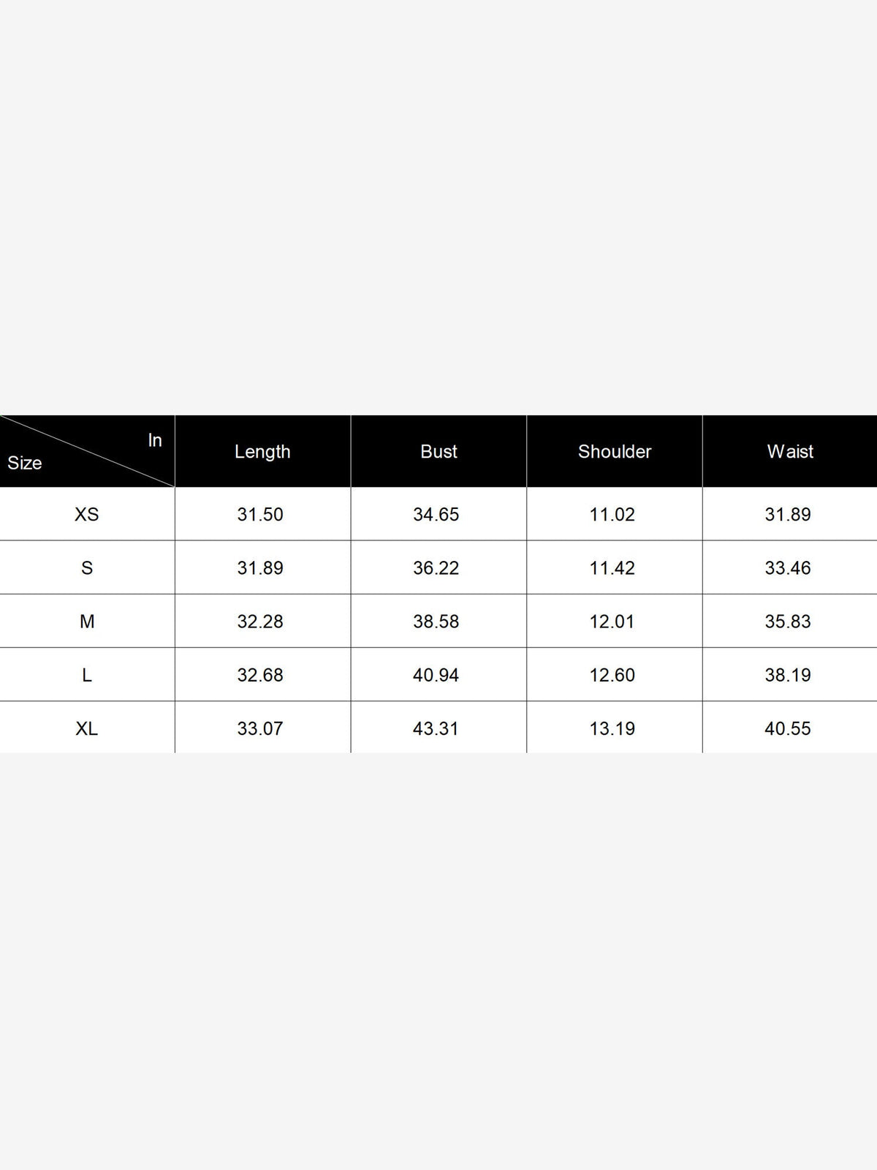Click the S waist value 33.46
This screenshot has height=1170, width=877.
point(788,567)
